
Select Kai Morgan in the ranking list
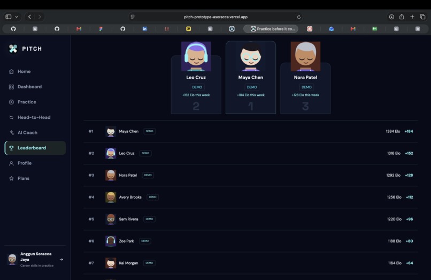click(251, 263)
